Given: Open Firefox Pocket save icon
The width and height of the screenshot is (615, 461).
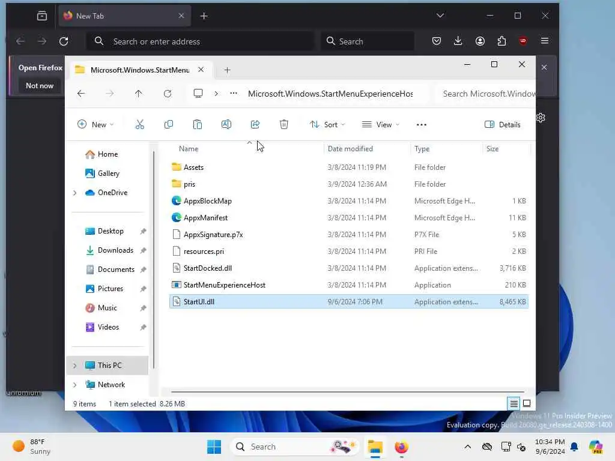Looking at the screenshot, I should pos(437,41).
